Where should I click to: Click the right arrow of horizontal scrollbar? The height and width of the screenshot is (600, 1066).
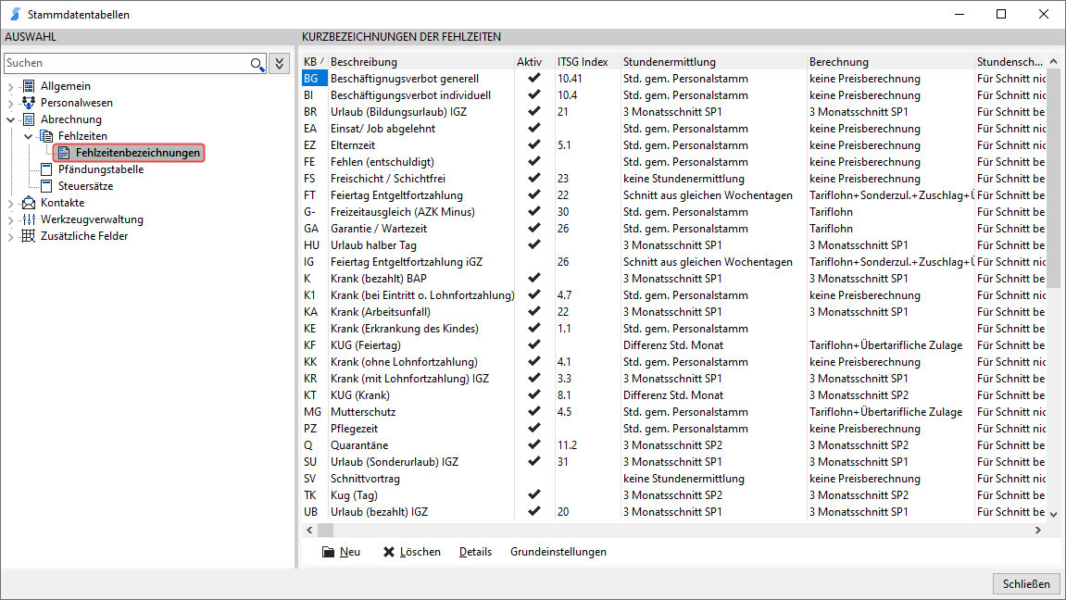pos(1038,530)
